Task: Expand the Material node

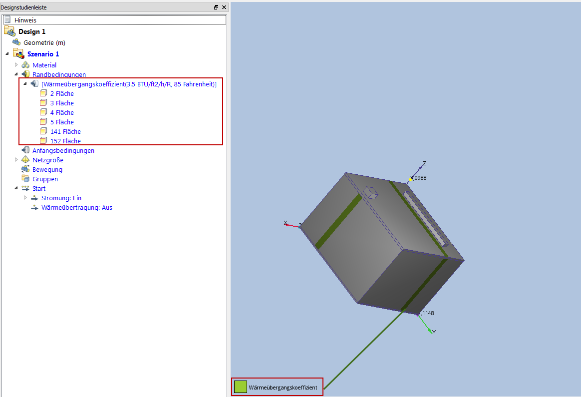Action: [16, 65]
